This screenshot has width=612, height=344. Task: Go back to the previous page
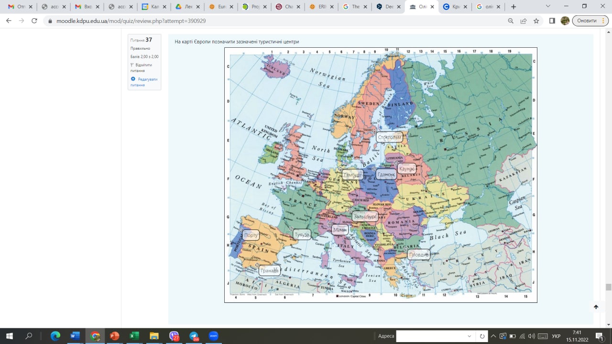click(x=8, y=21)
